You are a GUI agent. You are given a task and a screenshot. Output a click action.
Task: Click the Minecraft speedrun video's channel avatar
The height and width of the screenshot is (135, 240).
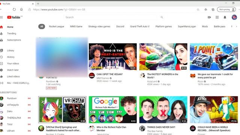pos(193,128)
